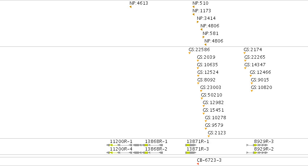Select the 8929R-3 gene model glyph
This screenshot has width=308, height=166.
(x=257, y=145)
